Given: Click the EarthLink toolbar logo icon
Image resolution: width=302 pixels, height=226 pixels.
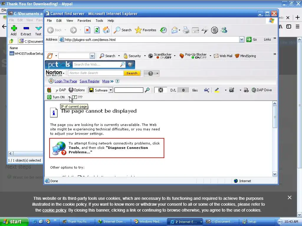Looking at the screenshot, I should pos(50,56).
